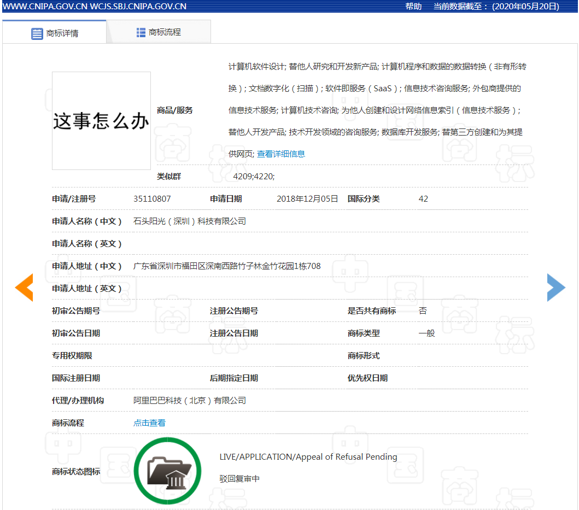Open 查看详细信息 goods details link
The image size is (579, 510).
[281, 154]
